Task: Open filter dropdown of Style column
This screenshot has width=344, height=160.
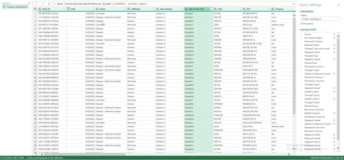Action: click(240, 9)
